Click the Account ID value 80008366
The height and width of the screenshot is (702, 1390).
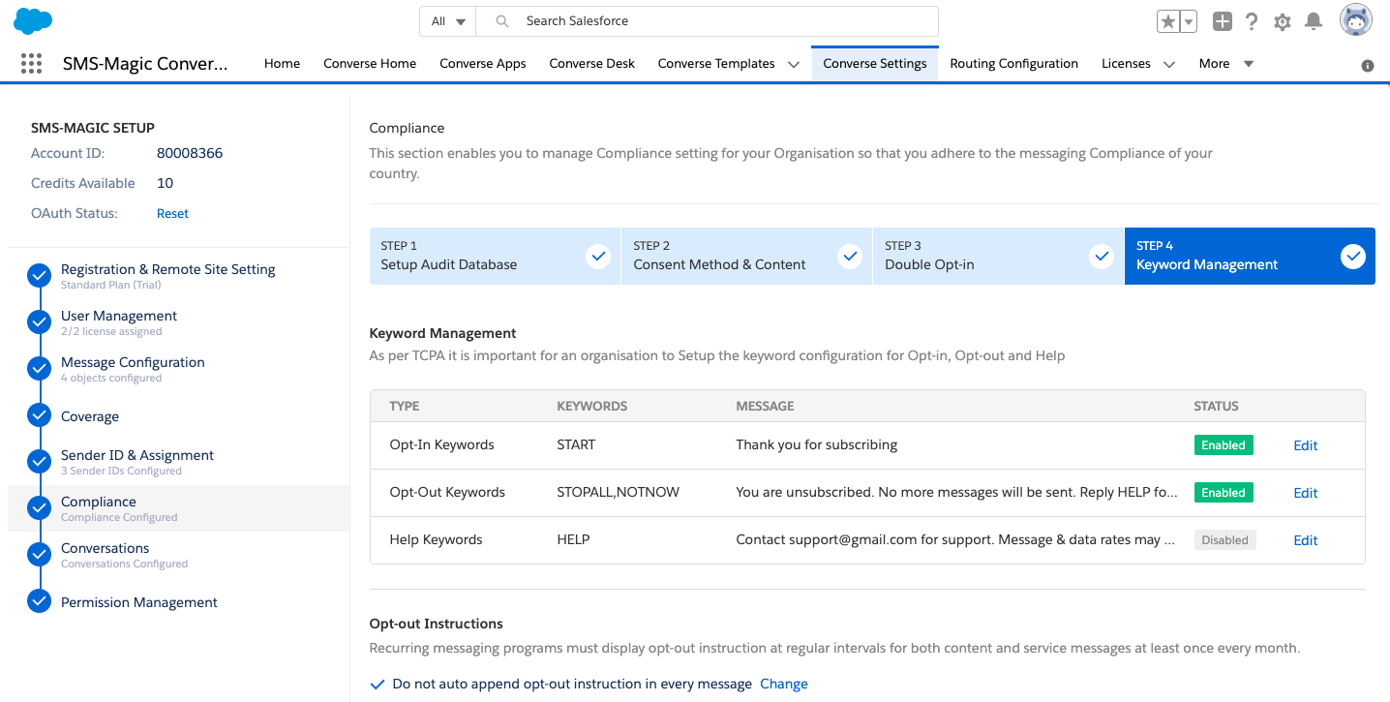click(190, 153)
